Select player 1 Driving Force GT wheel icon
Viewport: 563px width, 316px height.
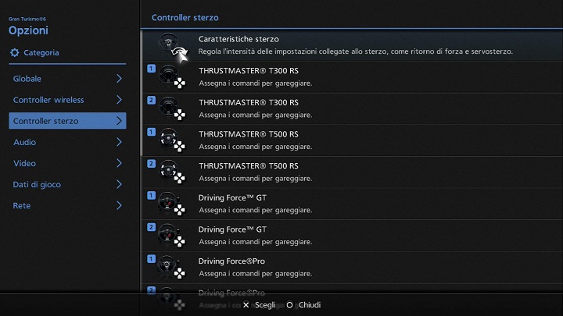coord(167,204)
